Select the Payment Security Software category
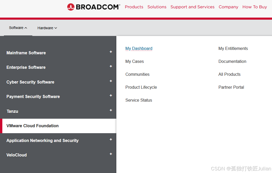The height and width of the screenshot is (173, 272). 33,96
